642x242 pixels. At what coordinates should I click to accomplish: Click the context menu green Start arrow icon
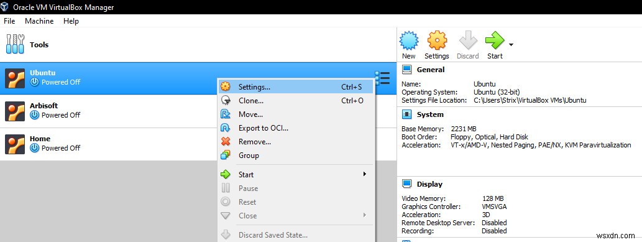[x=226, y=175]
